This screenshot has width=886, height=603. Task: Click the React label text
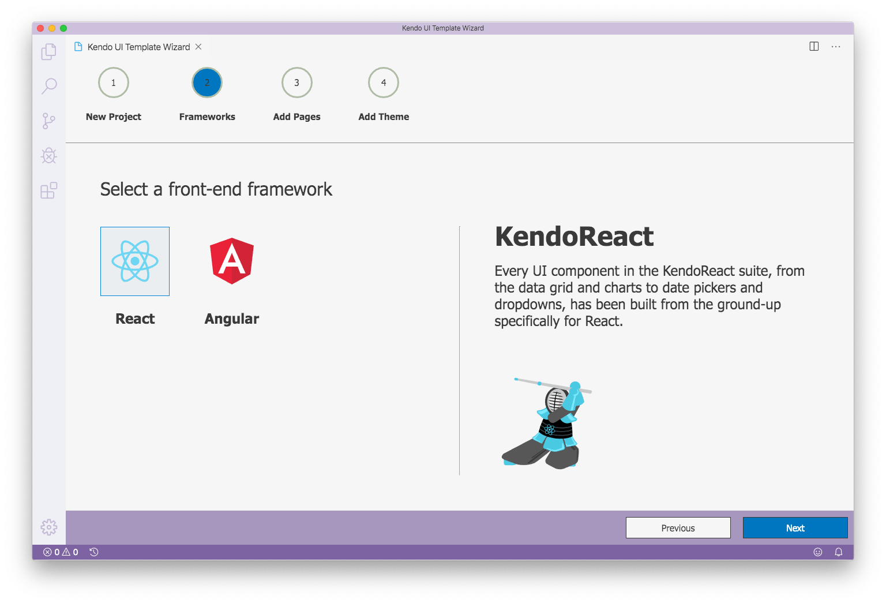(x=135, y=319)
